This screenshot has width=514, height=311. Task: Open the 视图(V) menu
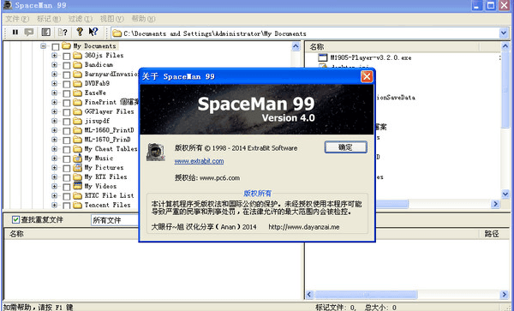click(x=111, y=19)
